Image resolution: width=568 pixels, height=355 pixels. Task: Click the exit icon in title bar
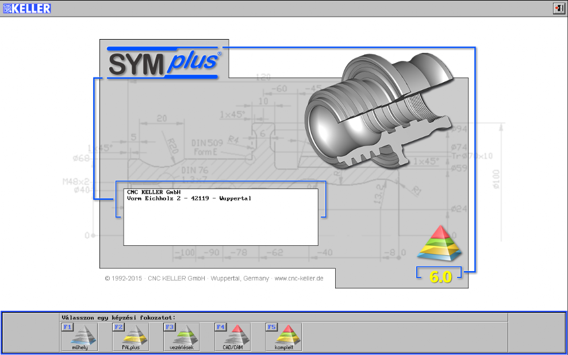pyautogui.click(x=559, y=8)
